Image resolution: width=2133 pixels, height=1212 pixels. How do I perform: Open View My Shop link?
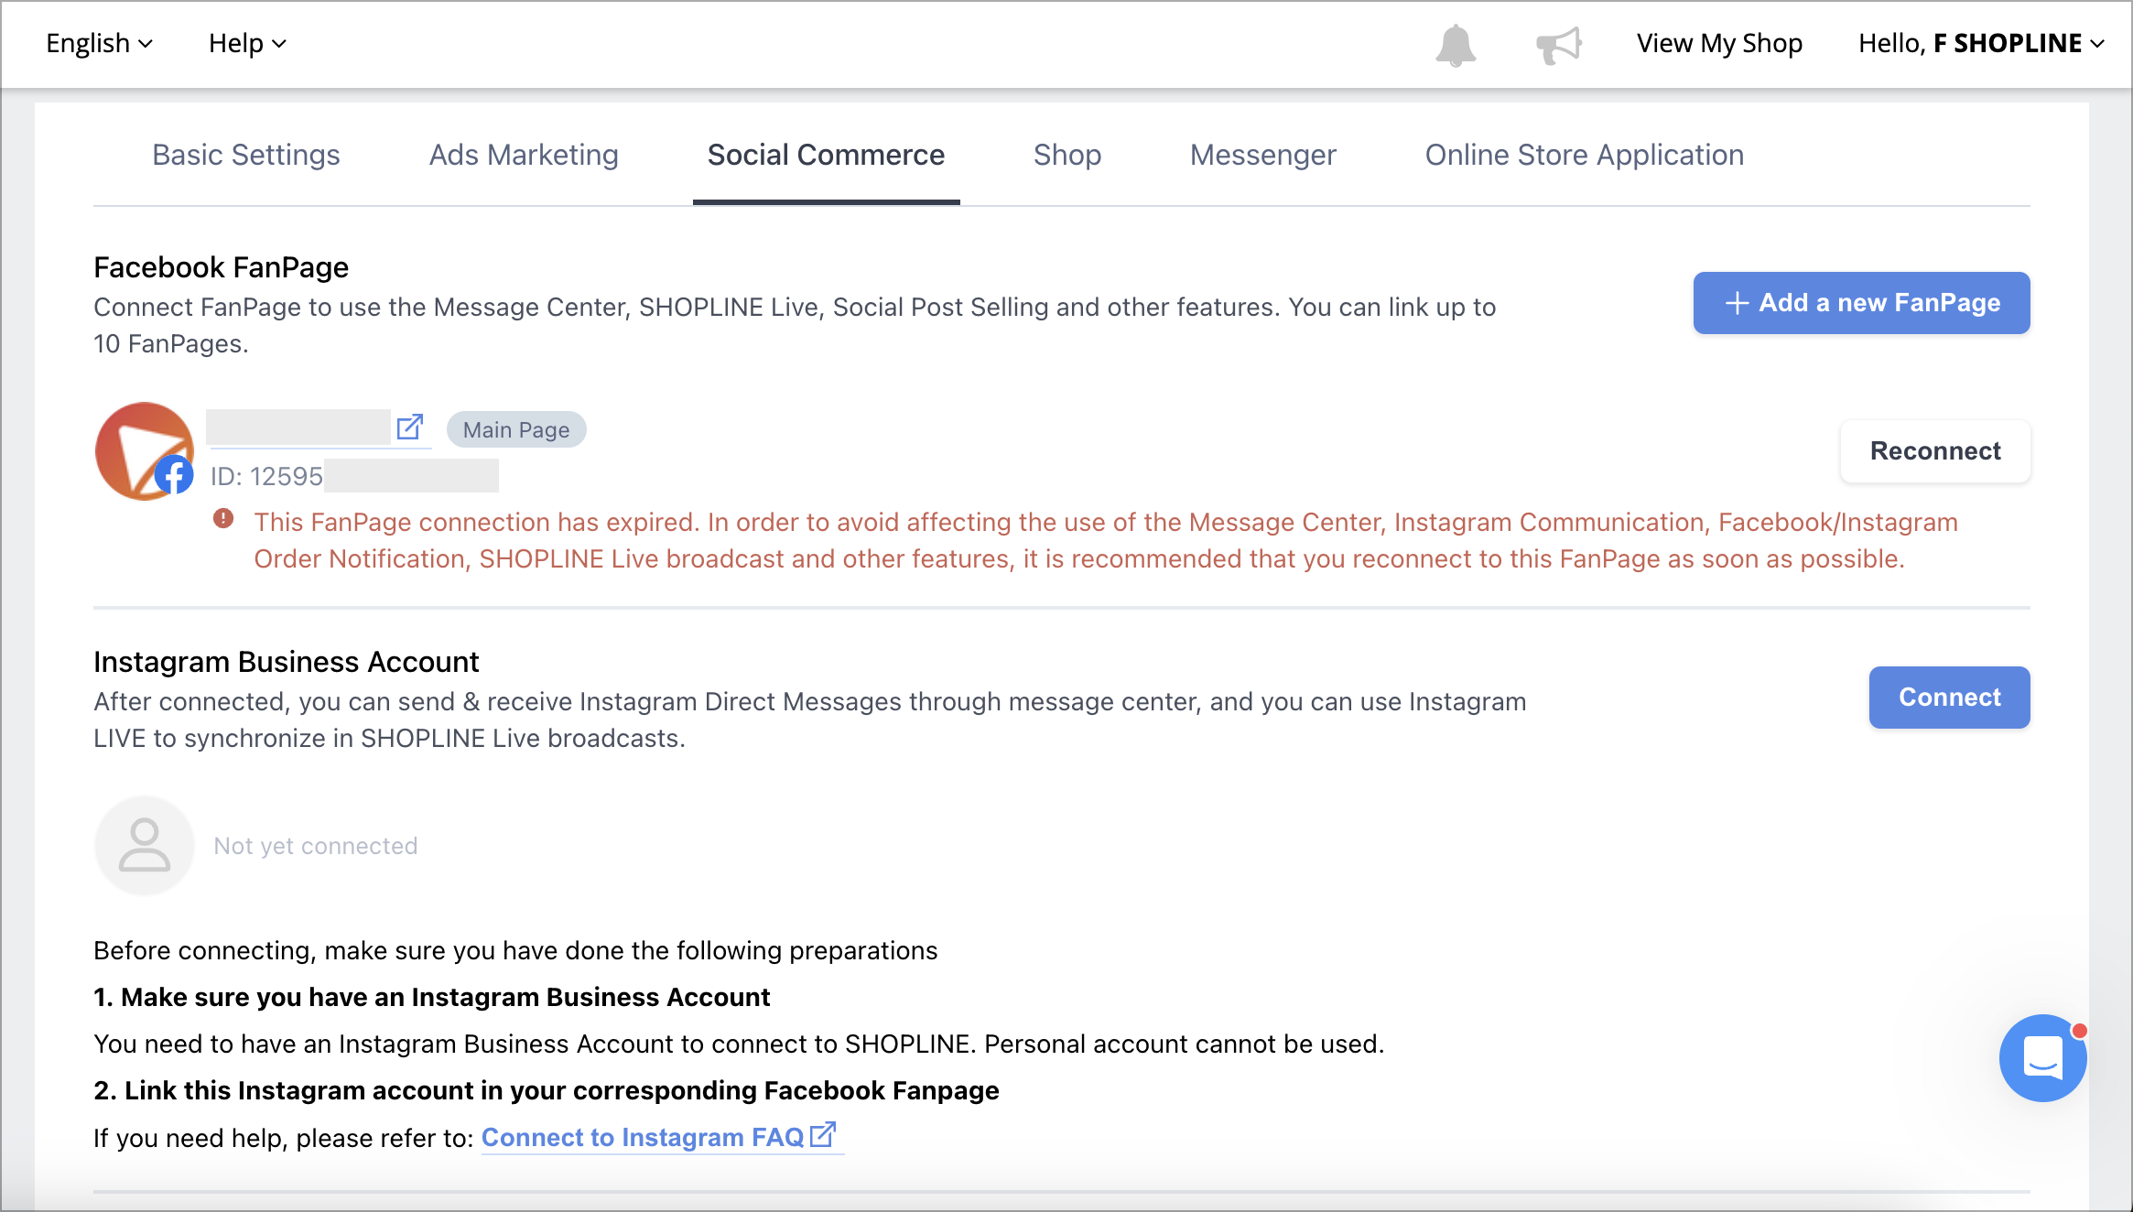click(x=1719, y=43)
